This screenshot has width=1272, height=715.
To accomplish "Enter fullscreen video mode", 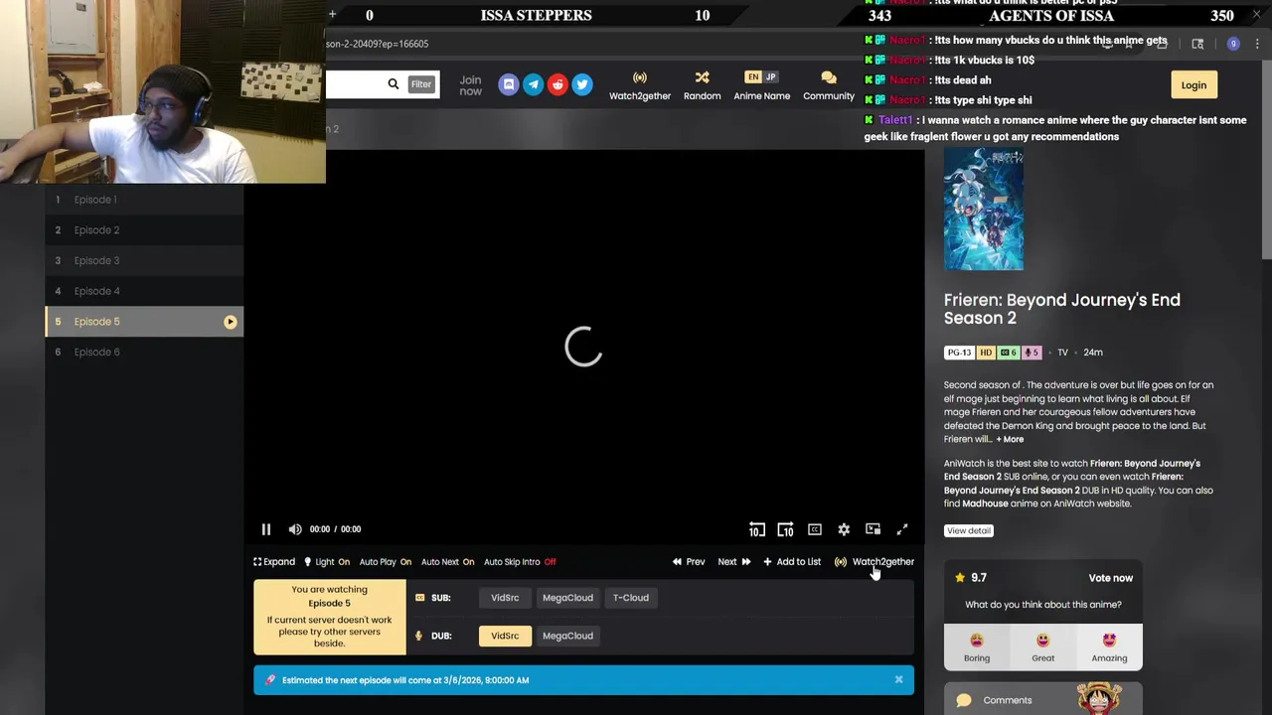I will [x=902, y=529].
